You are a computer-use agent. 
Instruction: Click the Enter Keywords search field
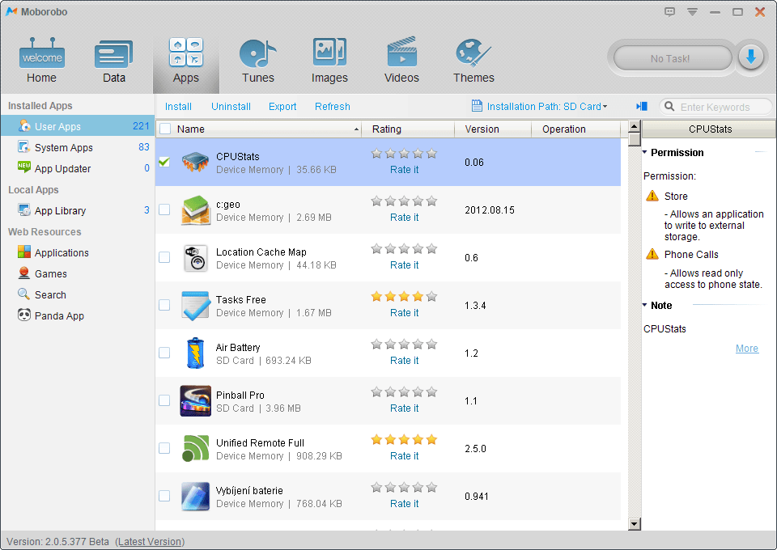click(715, 107)
